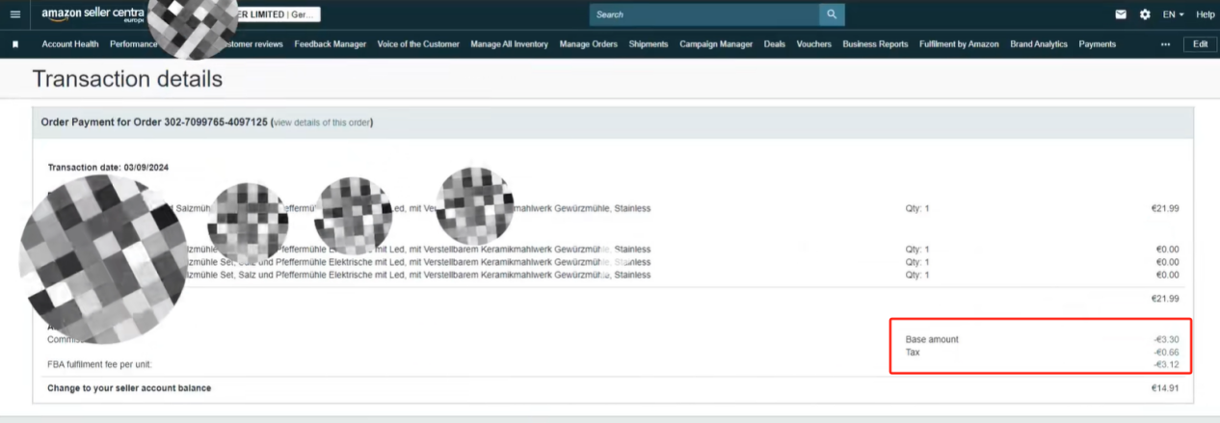Select the Base amount label
Image resolution: width=1220 pixels, height=423 pixels.
[932, 340]
